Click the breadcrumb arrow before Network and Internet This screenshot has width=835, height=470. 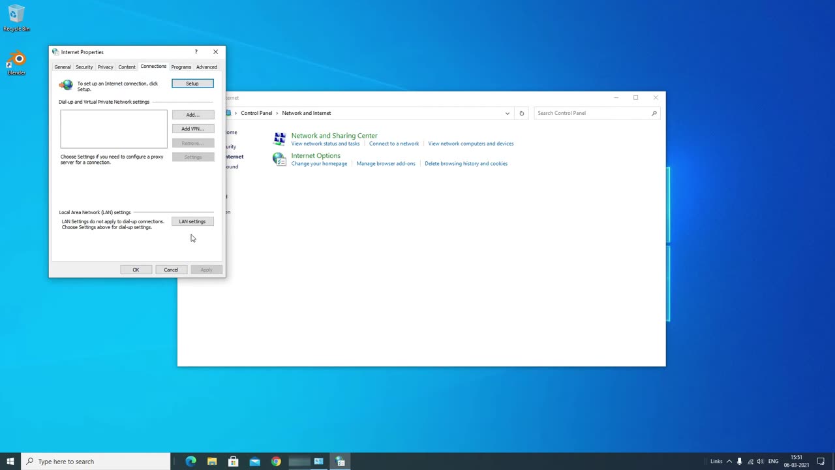click(277, 113)
